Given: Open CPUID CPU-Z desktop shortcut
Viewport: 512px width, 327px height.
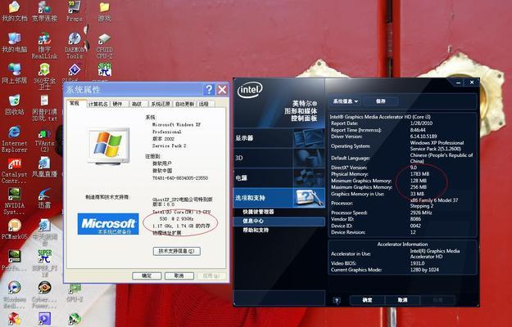Looking at the screenshot, I should point(105,46).
